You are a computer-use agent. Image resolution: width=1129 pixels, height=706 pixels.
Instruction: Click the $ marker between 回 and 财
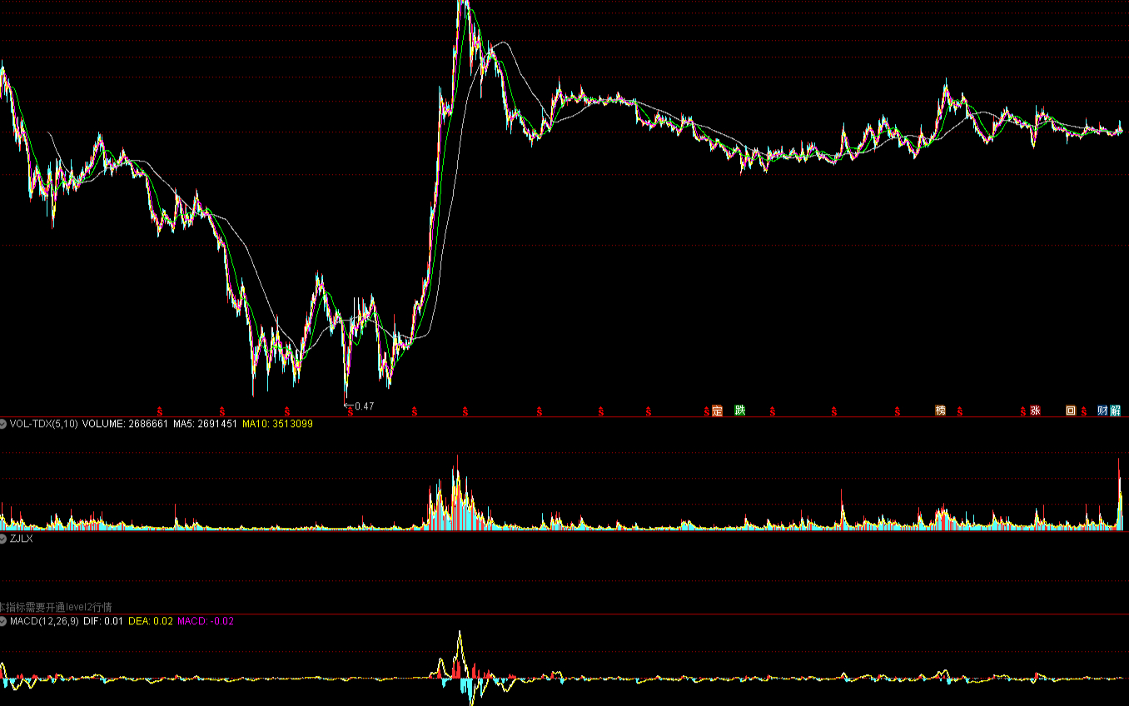click(1084, 411)
